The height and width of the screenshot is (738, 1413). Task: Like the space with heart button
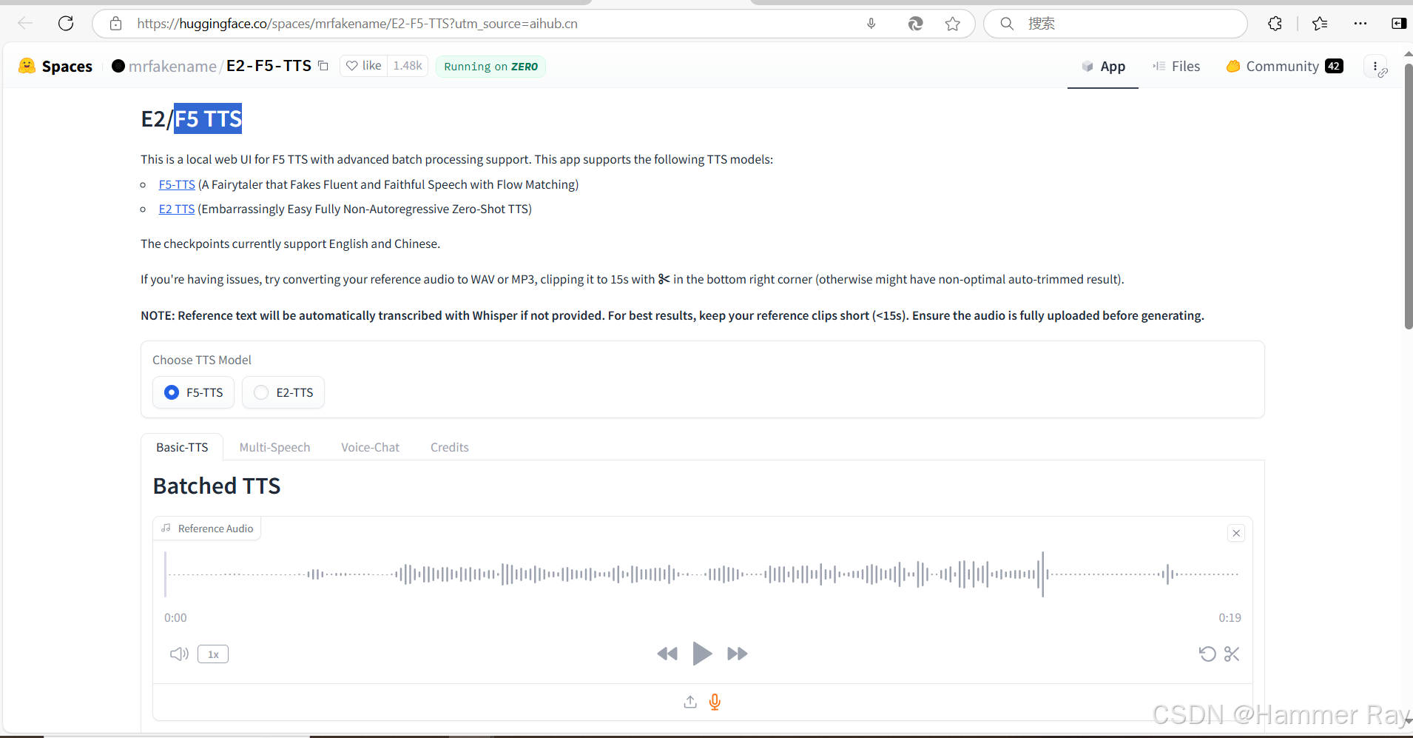click(x=364, y=66)
